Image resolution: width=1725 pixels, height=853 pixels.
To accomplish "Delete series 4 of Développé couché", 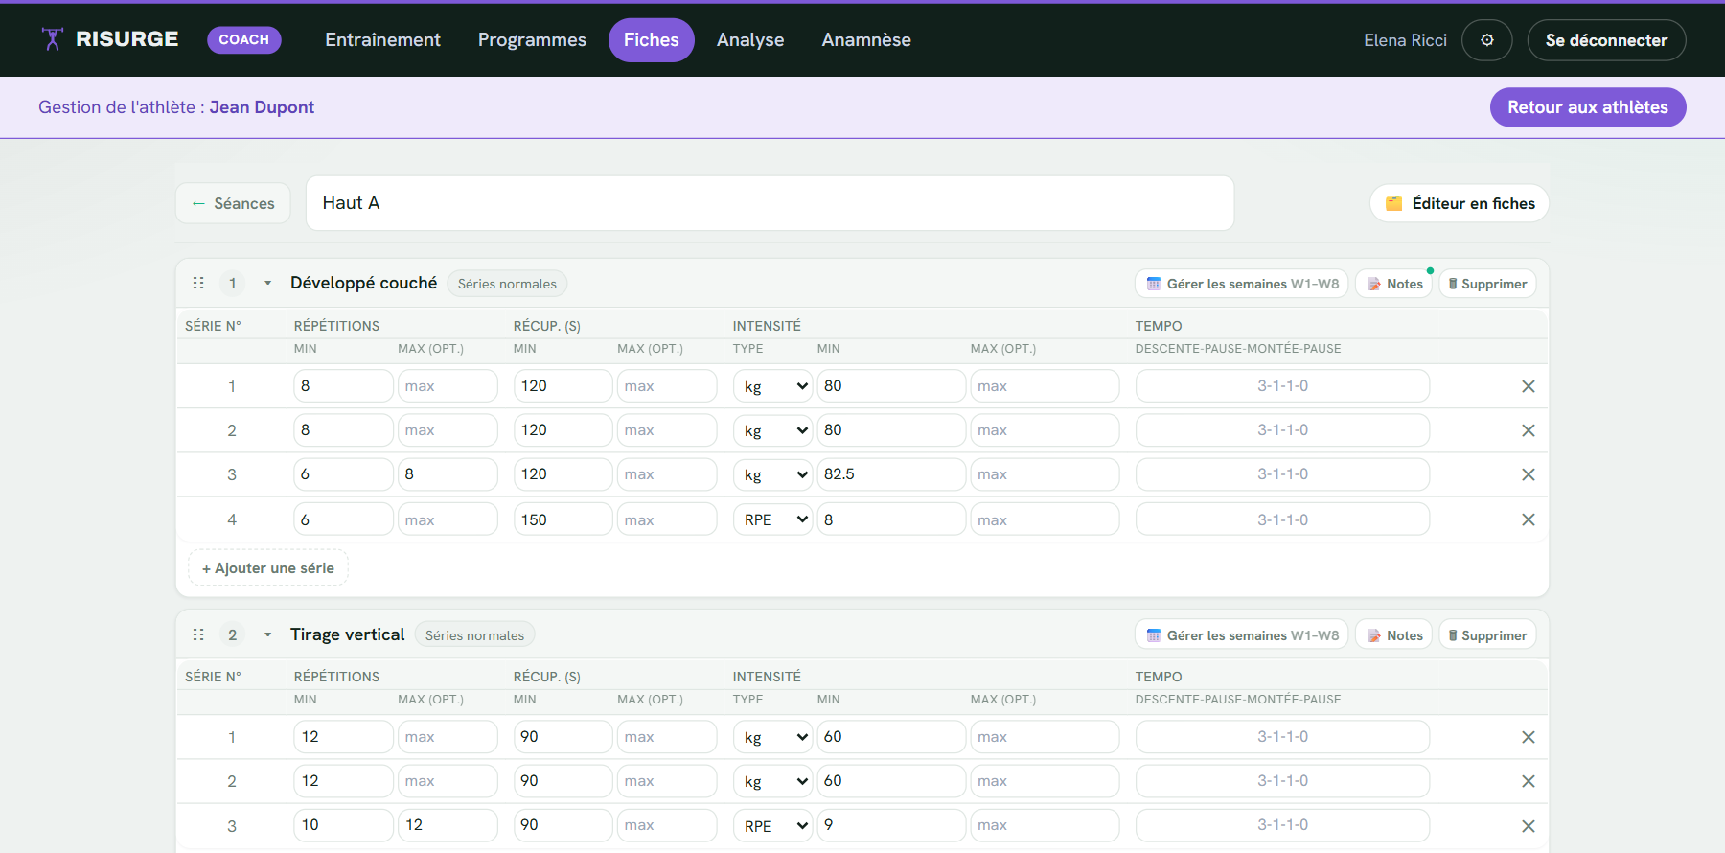I will [x=1529, y=519].
